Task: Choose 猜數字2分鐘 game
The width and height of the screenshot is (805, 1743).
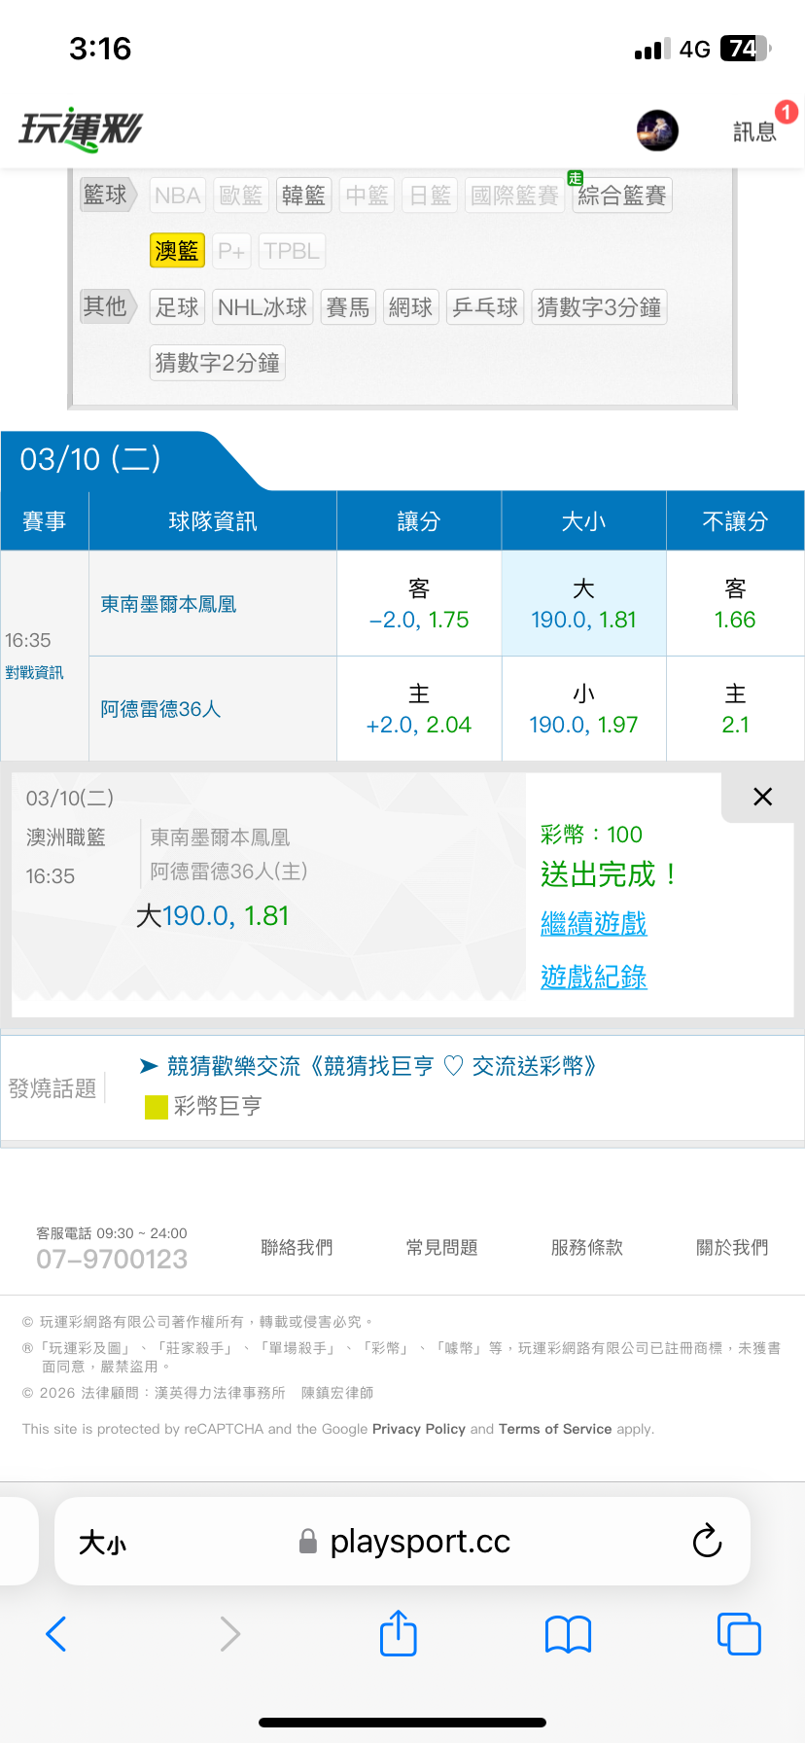Action: pos(218,363)
